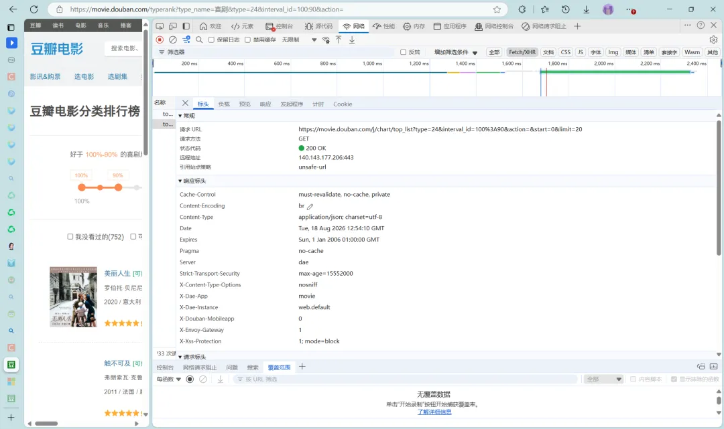Open 增加筛选条件 dropdown
Screen dimensions: 724x429
click(x=456, y=52)
